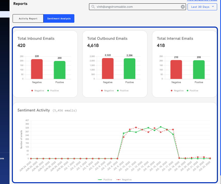Screen dimensions: 221x184
Task: Click the green Positive bar in Internal chart
Action: click(199, 70)
